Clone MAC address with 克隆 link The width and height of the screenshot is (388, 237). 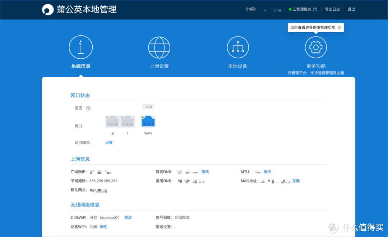click(x=295, y=181)
